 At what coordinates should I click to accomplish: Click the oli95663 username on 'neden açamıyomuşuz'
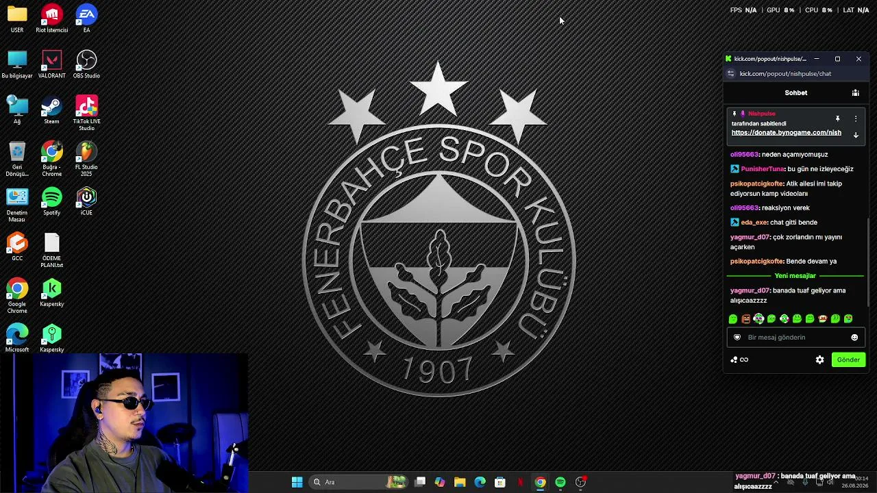tap(745, 155)
